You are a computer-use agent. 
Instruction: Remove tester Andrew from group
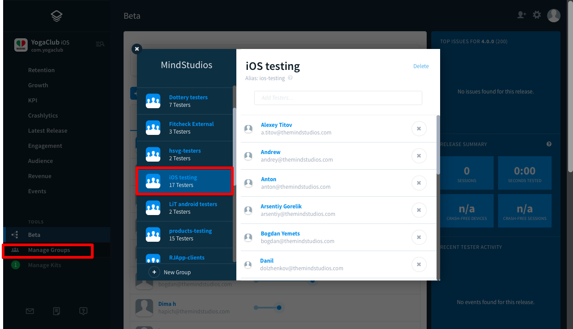[419, 156]
